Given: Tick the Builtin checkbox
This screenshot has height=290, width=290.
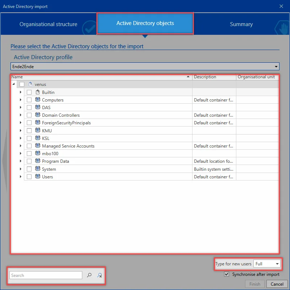Looking at the screenshot, I should (x=29, y=92).
